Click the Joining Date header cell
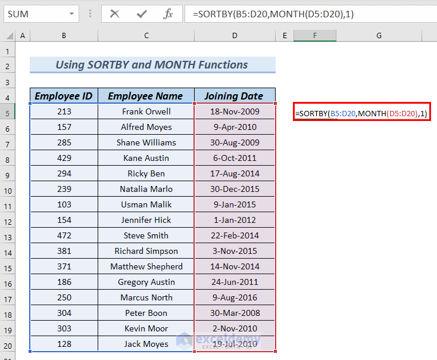This screenshot has width=437, height=360. pos(235,96)
